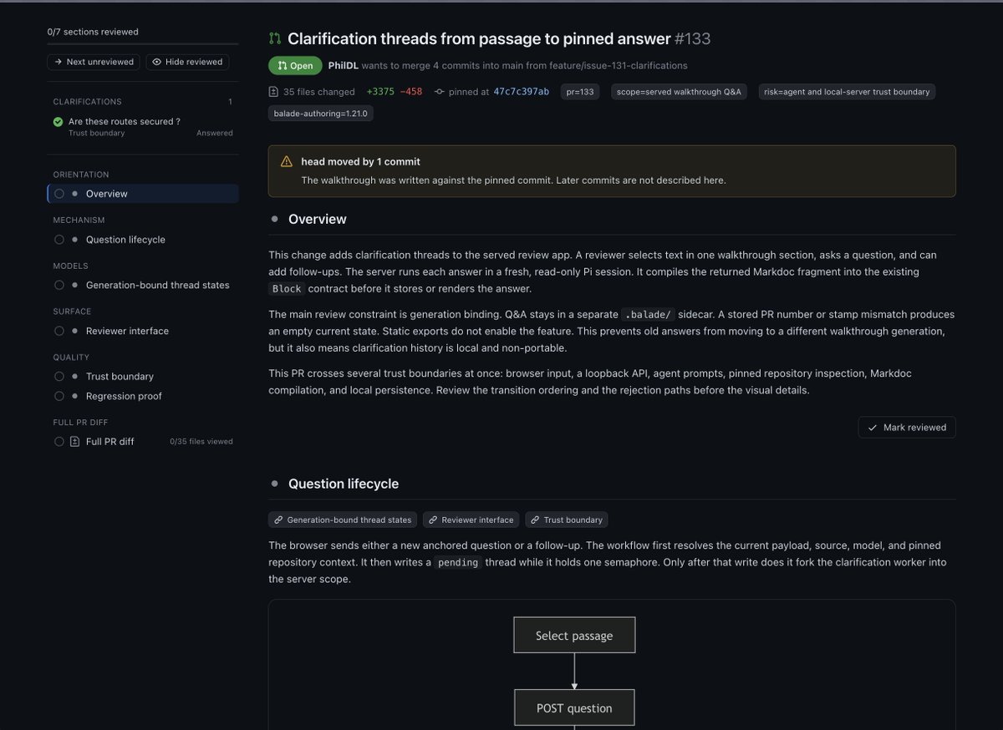Screen dimensions: 1003x730
Task: Click the Block inline code in Overview
Action: [x=287, y=289]
